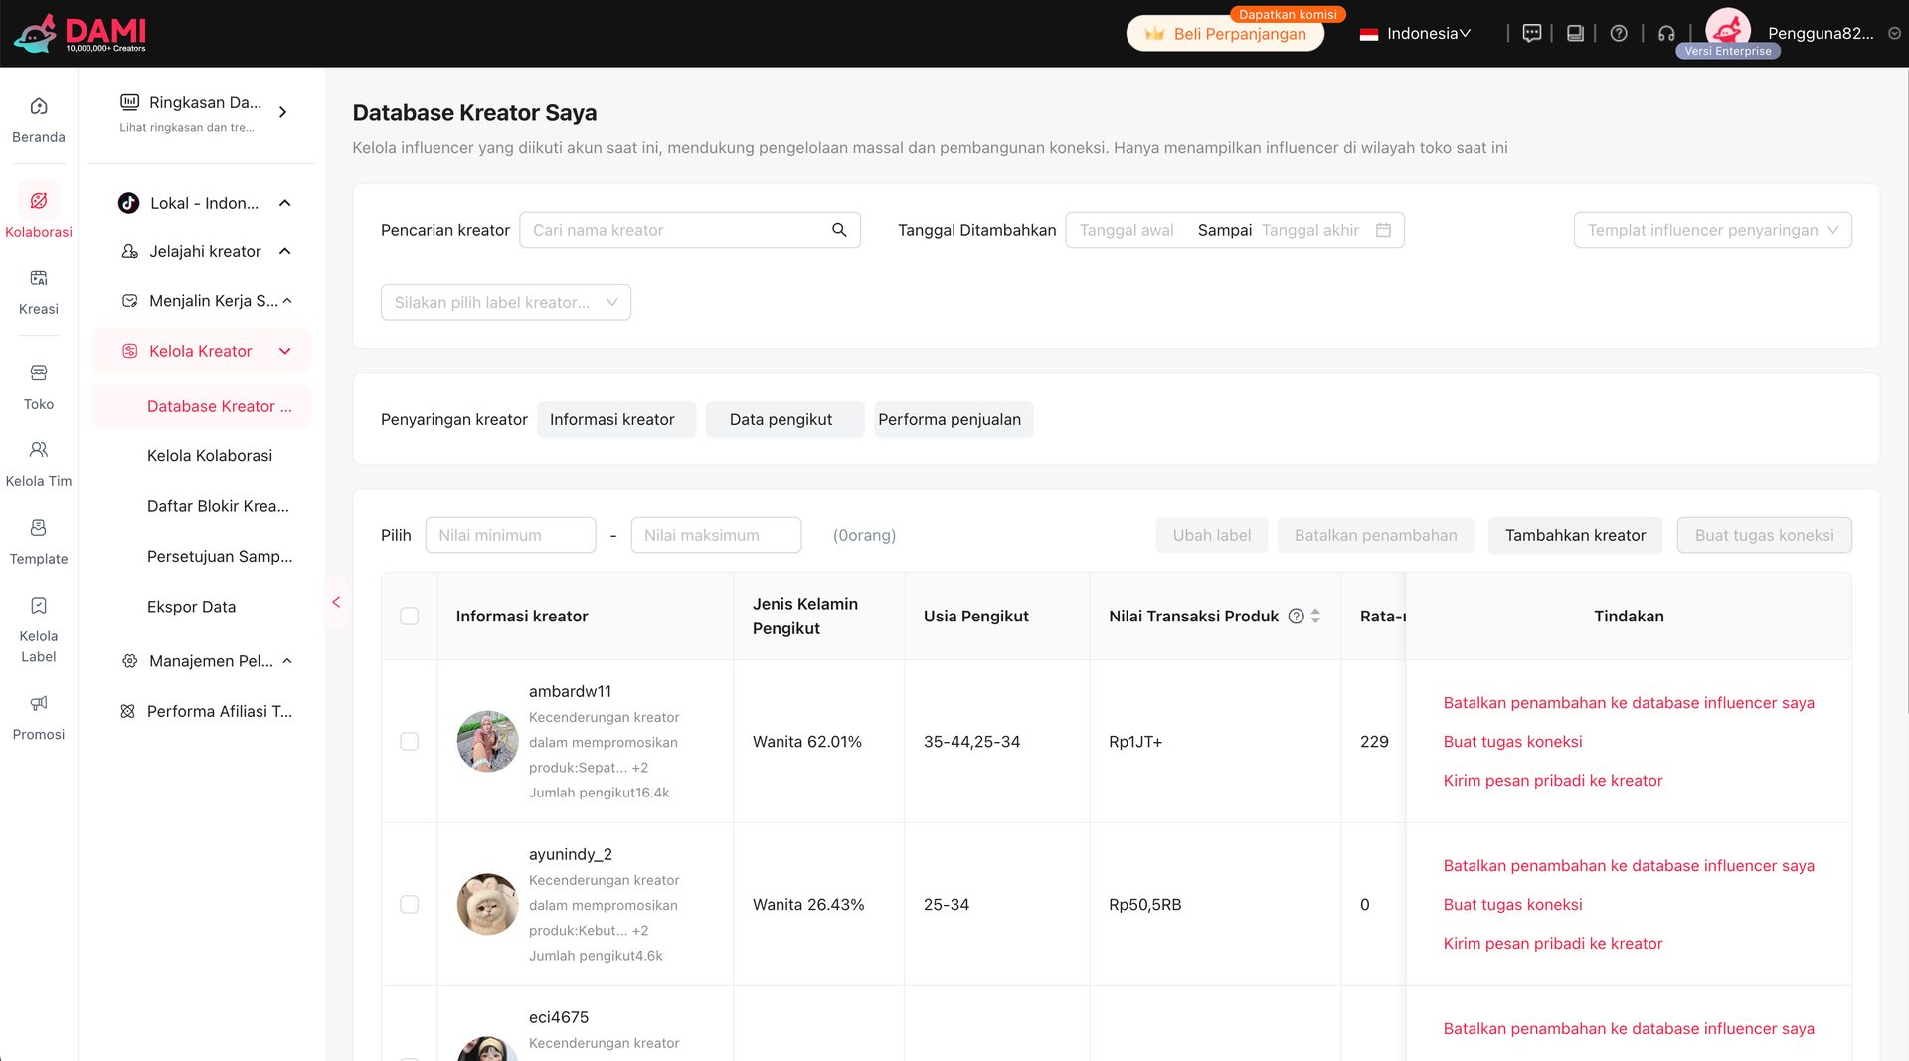The height and width of the screenshot is (1061, 1909).
Task: Click the Manajemen Pel... gear icon
Action: pyautogui.click(x=129, y=661)
